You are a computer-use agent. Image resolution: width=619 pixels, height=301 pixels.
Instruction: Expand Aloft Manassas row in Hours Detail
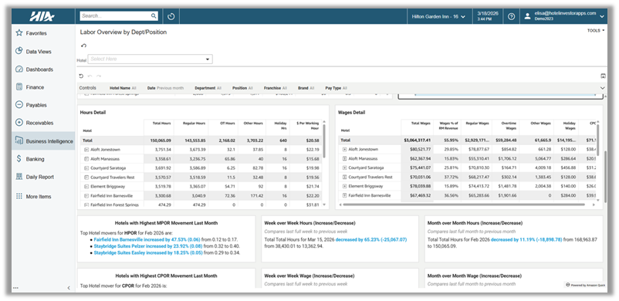tap(86, 158)
